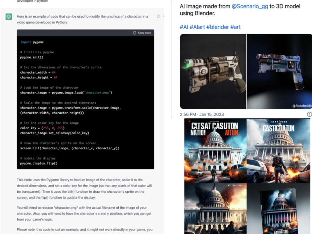Open the game box cover image
This screenshot has width=312, height=234.
click(x=278, y=209)
